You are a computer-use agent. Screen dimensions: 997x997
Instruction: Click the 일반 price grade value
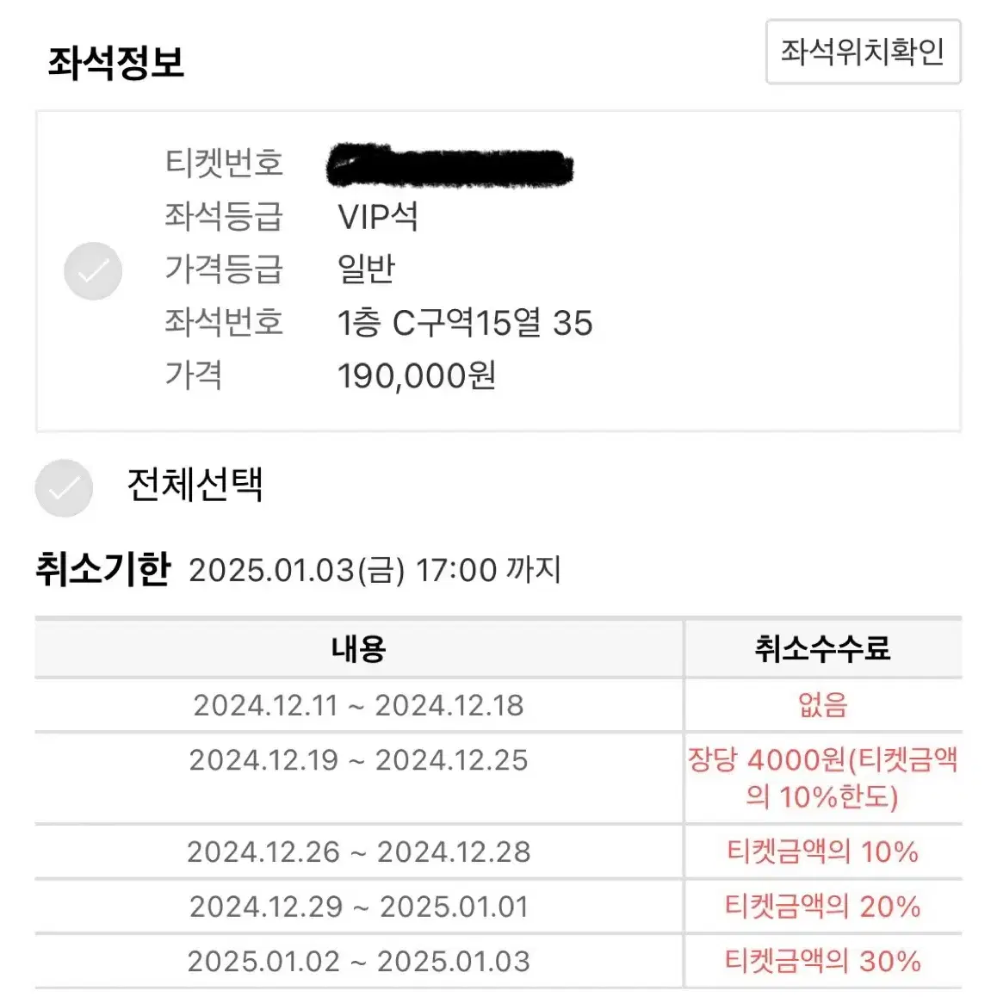coord(366,269)
